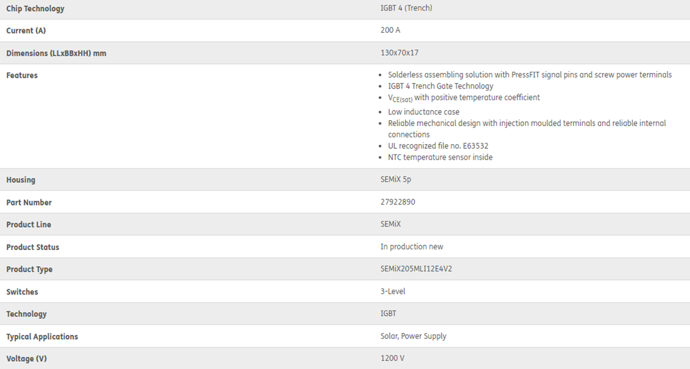Image resolution: width=690 pixels, height=369 pixels.
Task: Click the IGBT 4 Trench Gate Technology bullet
Action: pos(440,86)
